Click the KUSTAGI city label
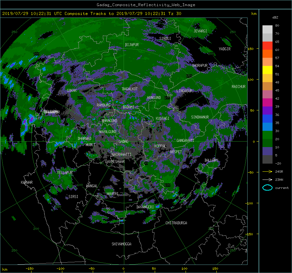This screenshot has width=292, height=273. click(163, 118)
